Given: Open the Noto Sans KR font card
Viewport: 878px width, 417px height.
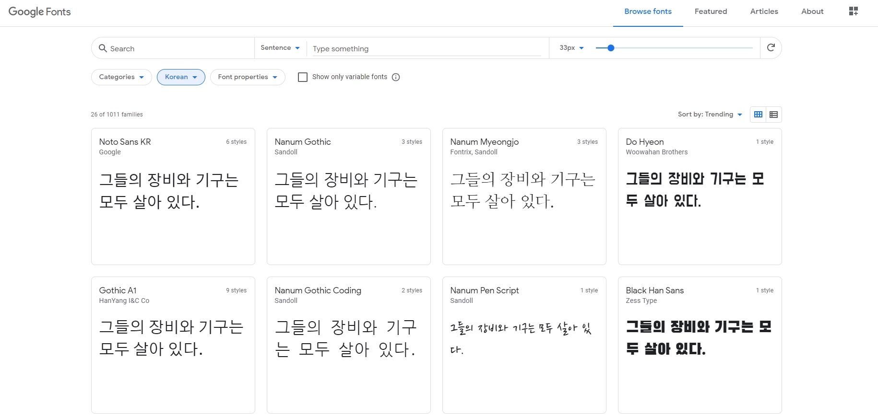Looking at the screenshot, I should coord(173,197).
